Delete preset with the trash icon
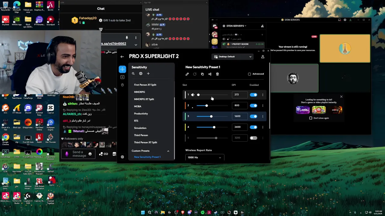This screenshot has width=385, height=216. (x=217, y=74)
